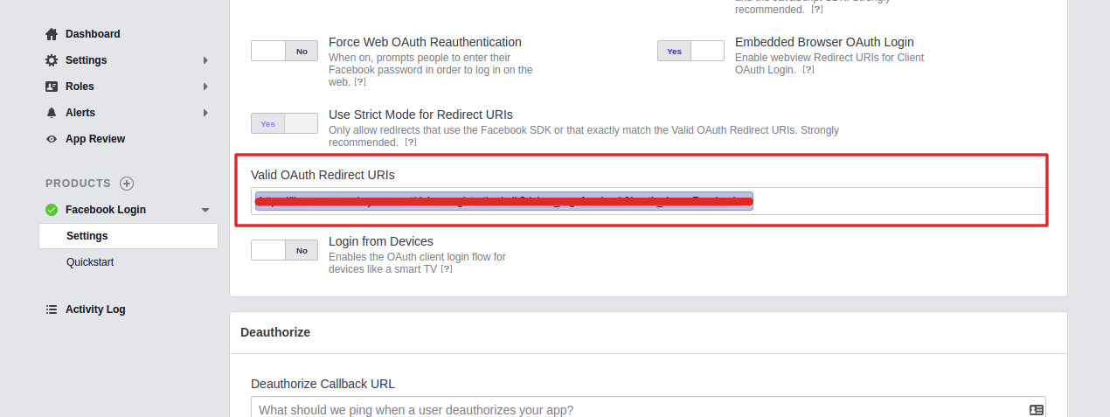1110x417 pixels.
Task: Click the Roles ID card icon
Action: [52, 87]
